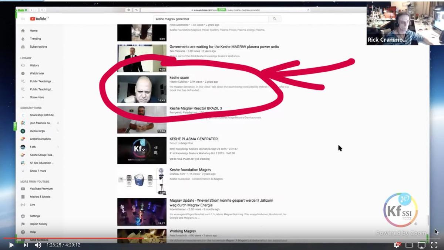This screenshot has height=250, width=444.
Task: Click the Help question mark icon
Action: pos(23,232)
